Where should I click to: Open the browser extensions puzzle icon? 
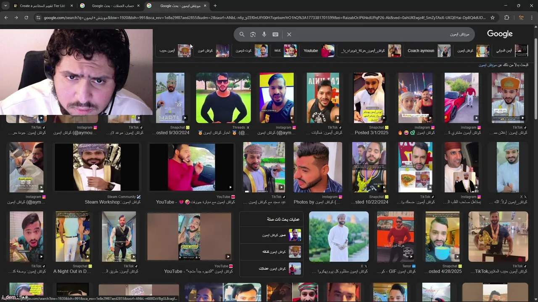pyautogui.click(x=506, y=18)
